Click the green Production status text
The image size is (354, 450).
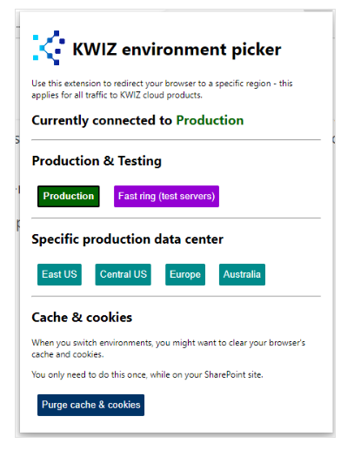[210, 120]
